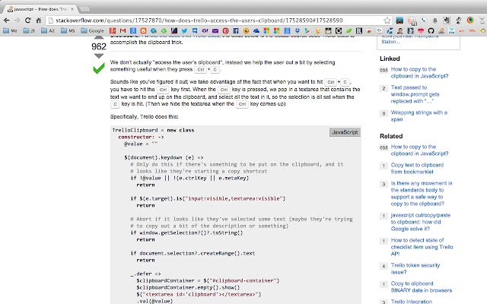The image size is (487, 304).
Task: Close the Stack Overflow tab
Action: click(x=72, y=9)
